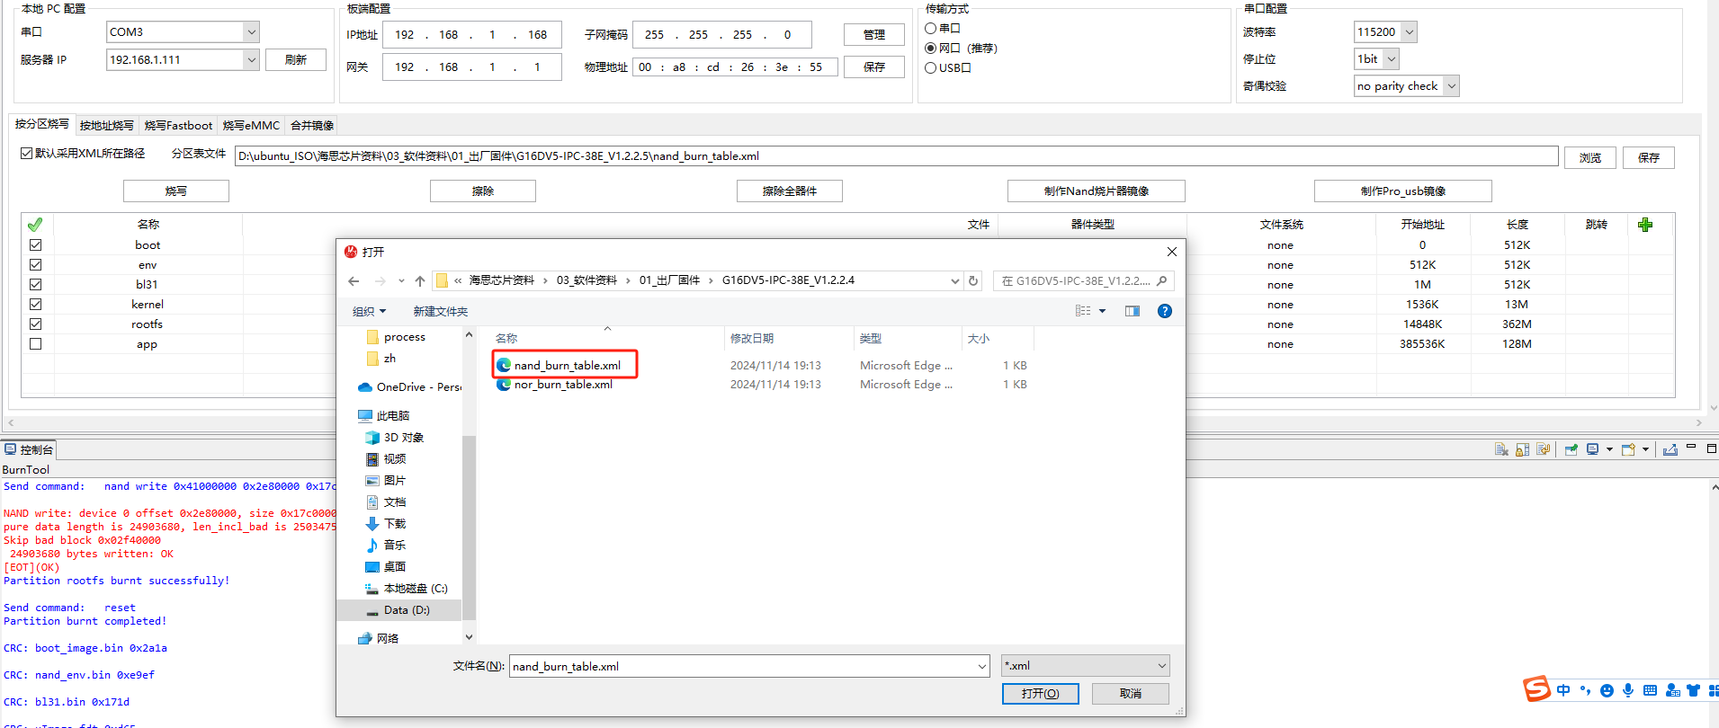Click Sogou emoji smiley face icon
The image size is (1719, 728).
(1607, 690)
